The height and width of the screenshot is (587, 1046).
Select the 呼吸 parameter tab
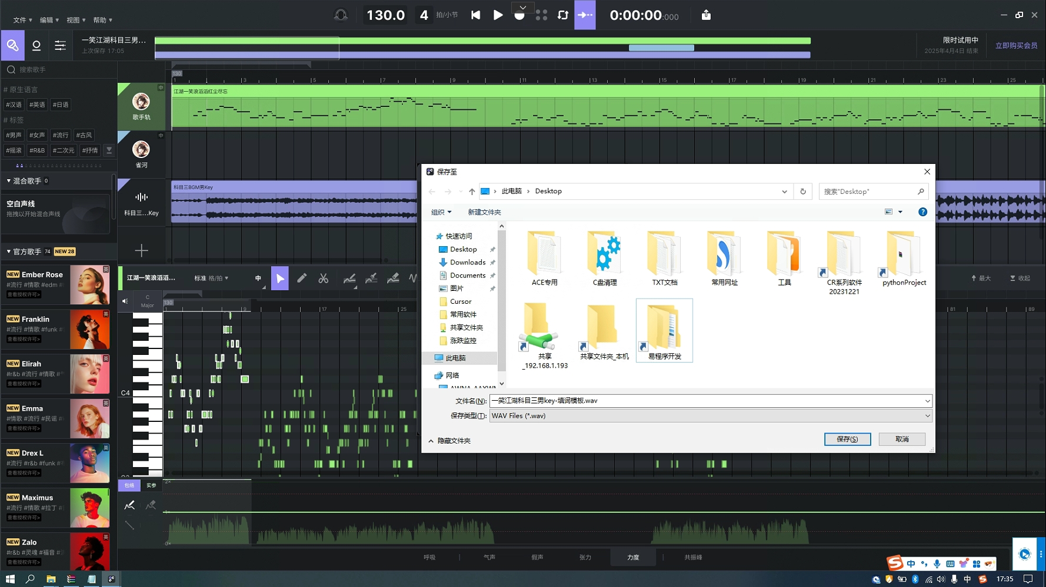tap(429, 558)
